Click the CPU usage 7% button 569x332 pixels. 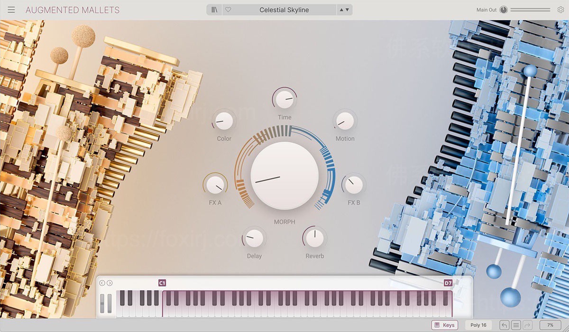click(550, 325)
